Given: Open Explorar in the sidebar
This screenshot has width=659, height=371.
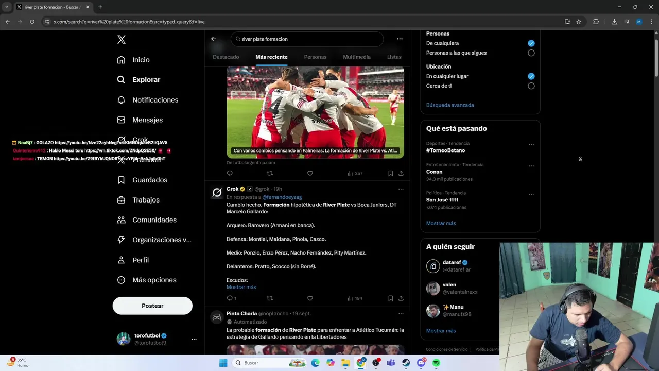Looking at the screenshot, I should 138,80.
